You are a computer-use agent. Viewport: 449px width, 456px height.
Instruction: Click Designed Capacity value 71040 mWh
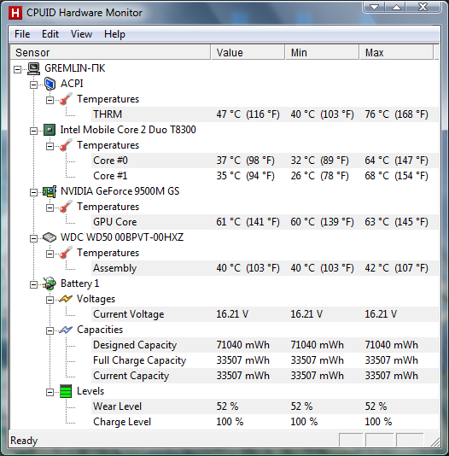(x=242, y=345)
